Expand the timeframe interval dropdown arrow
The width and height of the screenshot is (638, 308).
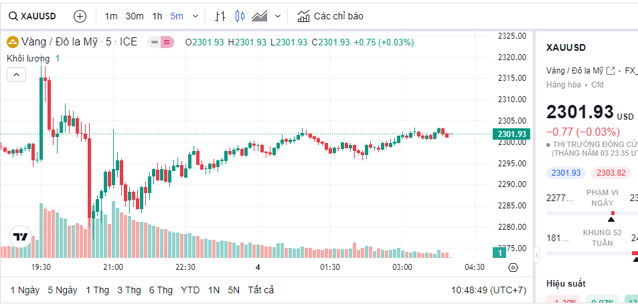(195, 16)
